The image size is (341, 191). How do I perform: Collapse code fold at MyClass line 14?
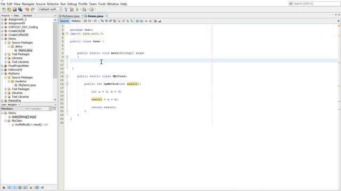pyautogui.click(x=67, y=76)
